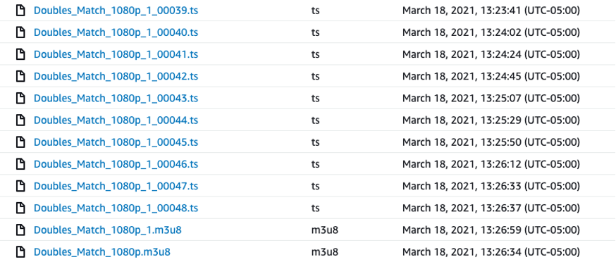Open Doubles_Match_1080p_1_00045.ts object link
The width and height of the screenshot is (616, 262).
coord(116,142)
